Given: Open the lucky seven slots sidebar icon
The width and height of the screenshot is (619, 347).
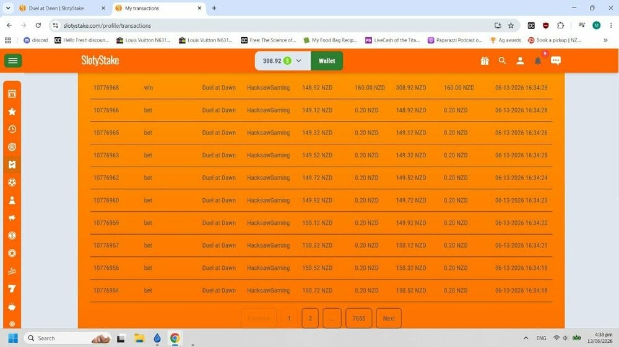Looking at the screenshot, I should tap(12, 289).
